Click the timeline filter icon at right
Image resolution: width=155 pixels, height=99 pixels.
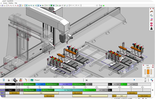tap(152, 80)
